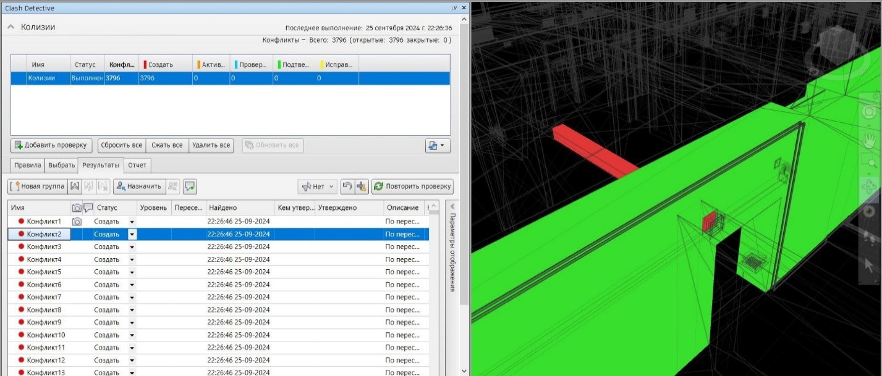Collapse the Колизии test panel chevron
882x376 pixels.
click(x=11, y=27)
